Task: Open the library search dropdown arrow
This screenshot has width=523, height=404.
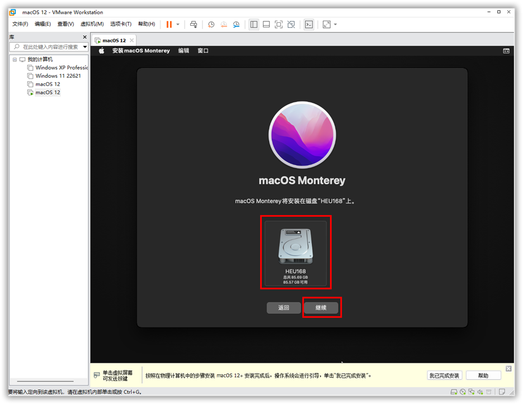Action: point(85,47)
